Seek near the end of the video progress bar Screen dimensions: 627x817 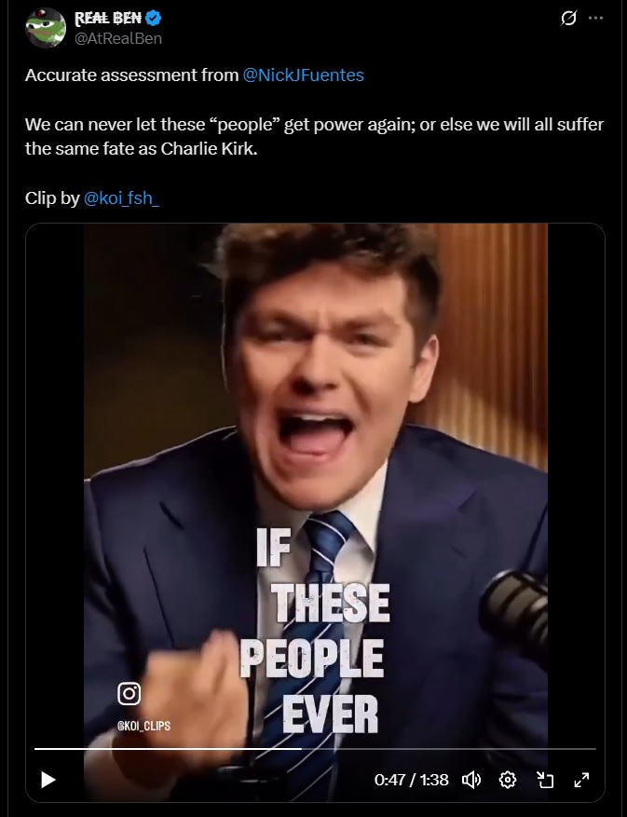click(586, 749)
